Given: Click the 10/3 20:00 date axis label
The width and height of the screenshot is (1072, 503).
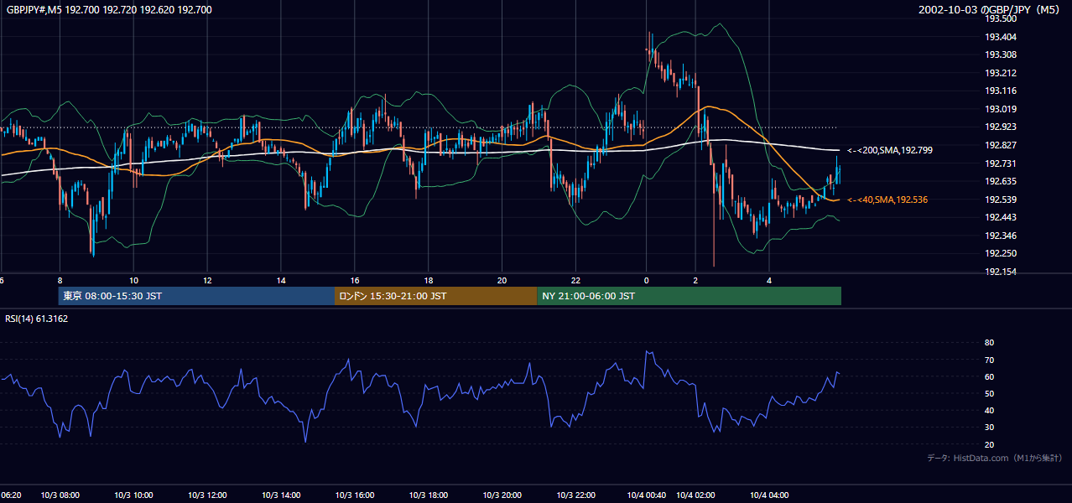Looking at the screenshot, I should tap(502, 495).
